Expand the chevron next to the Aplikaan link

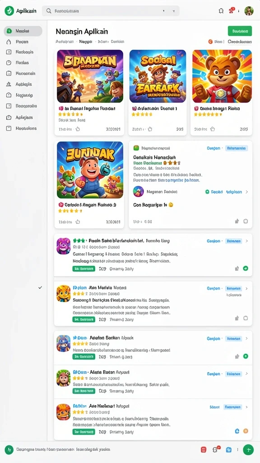coord(247,192)
